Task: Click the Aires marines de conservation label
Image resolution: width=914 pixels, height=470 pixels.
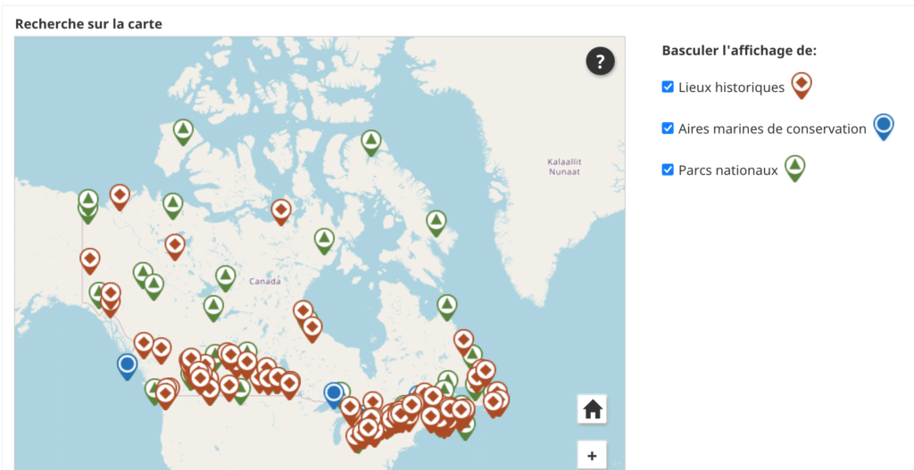Action: click(x=772, y=129)
